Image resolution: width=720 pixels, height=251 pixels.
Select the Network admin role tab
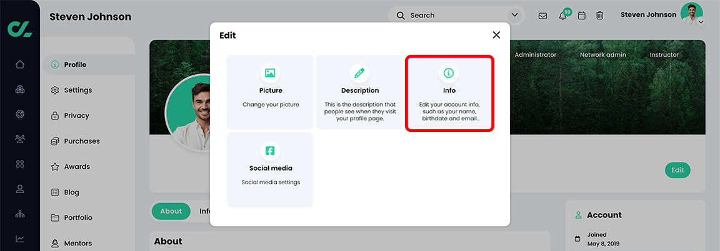603,55
